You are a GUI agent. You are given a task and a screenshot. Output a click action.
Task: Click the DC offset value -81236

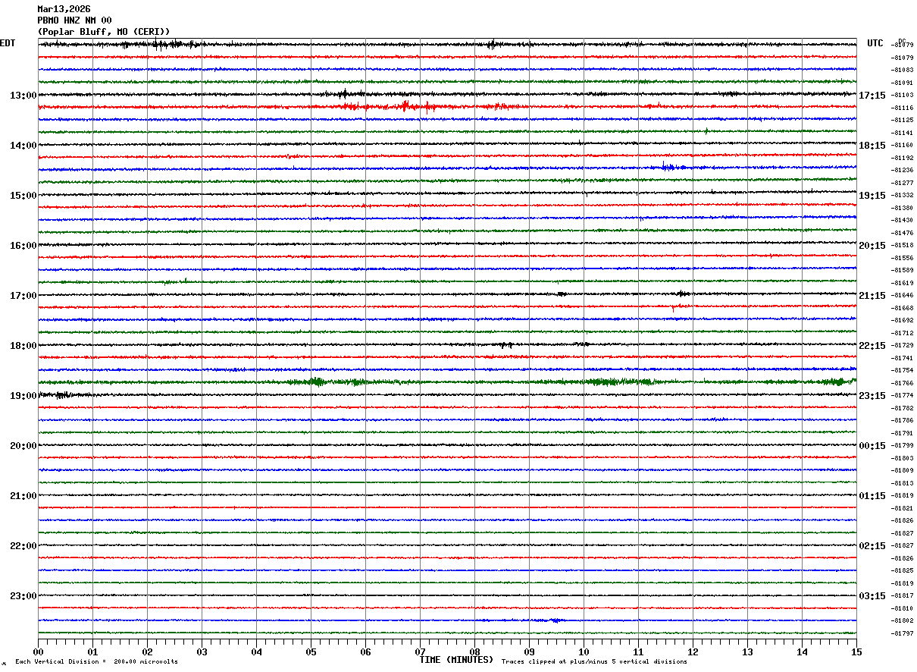coord(903,171)
